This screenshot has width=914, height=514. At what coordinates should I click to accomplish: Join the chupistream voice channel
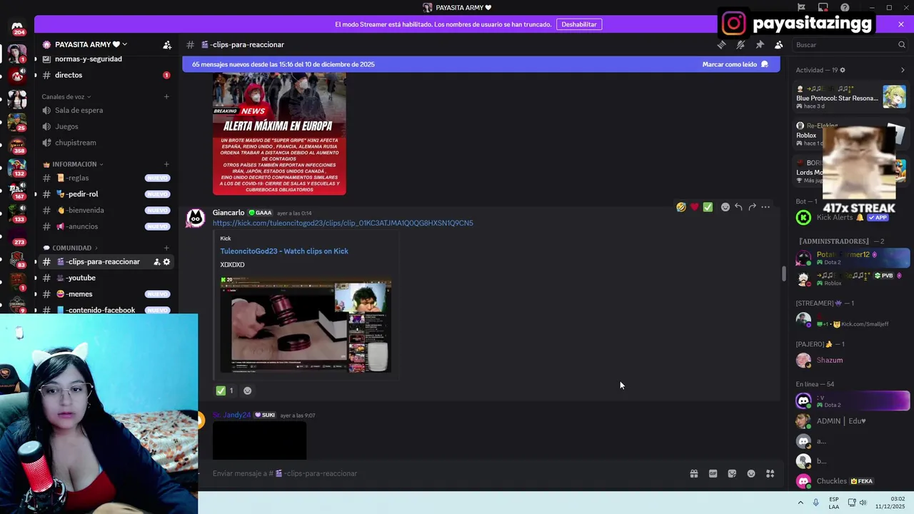click(x=106, y=143)
